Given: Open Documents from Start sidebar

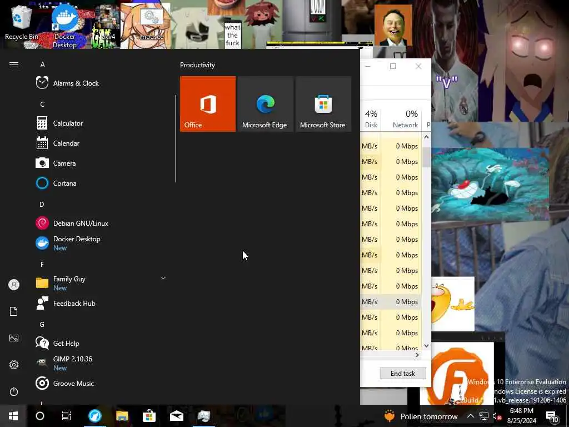Looking at the screenshot, I should pyautogui.click(x=14, y=311).
